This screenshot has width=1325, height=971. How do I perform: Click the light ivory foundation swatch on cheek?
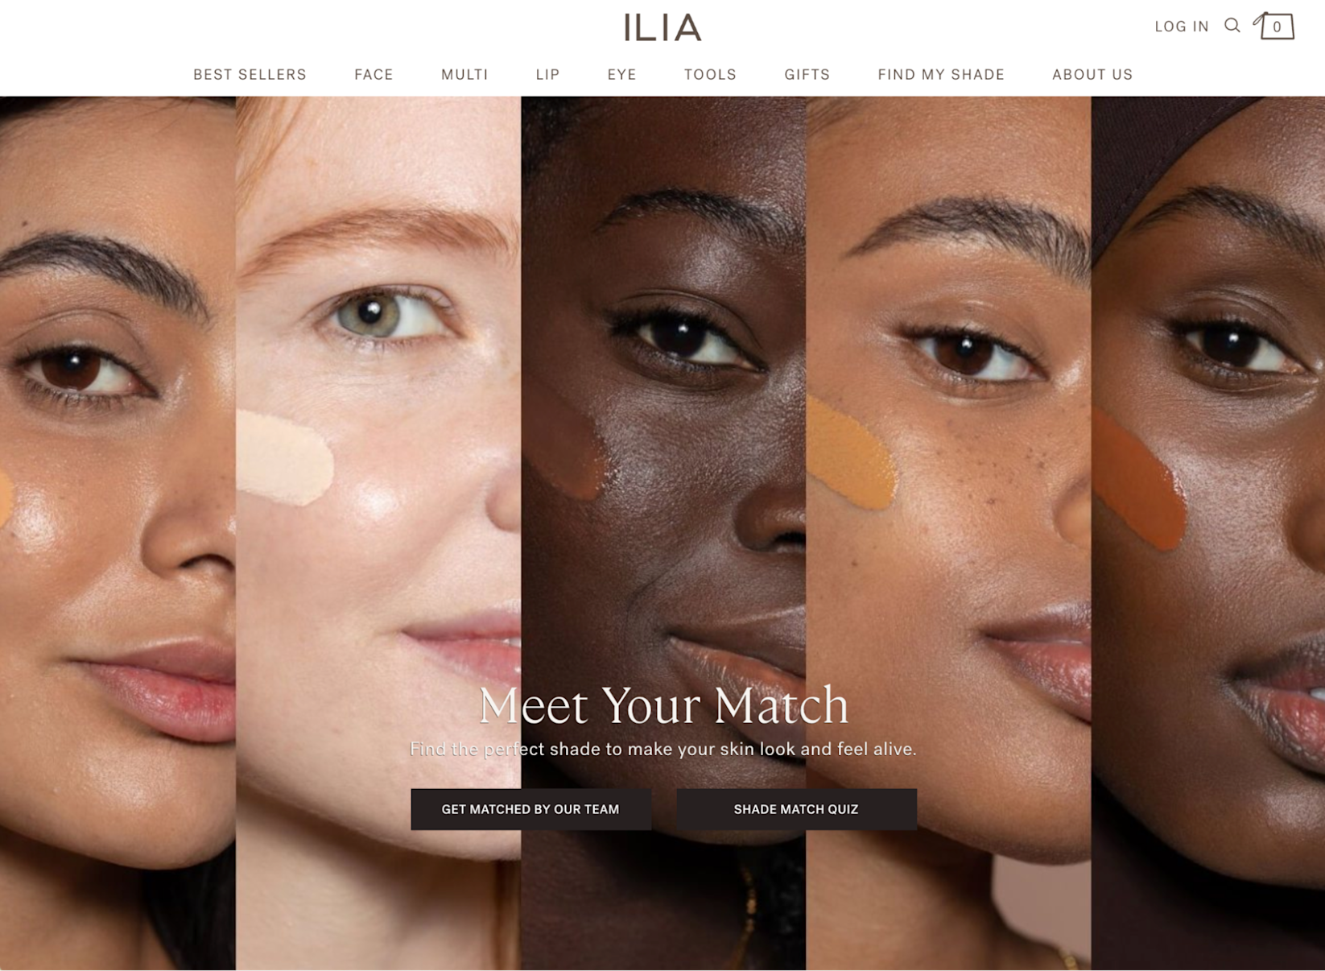tap(285, 458)
